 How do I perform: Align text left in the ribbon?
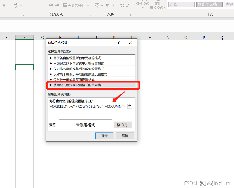30,6
